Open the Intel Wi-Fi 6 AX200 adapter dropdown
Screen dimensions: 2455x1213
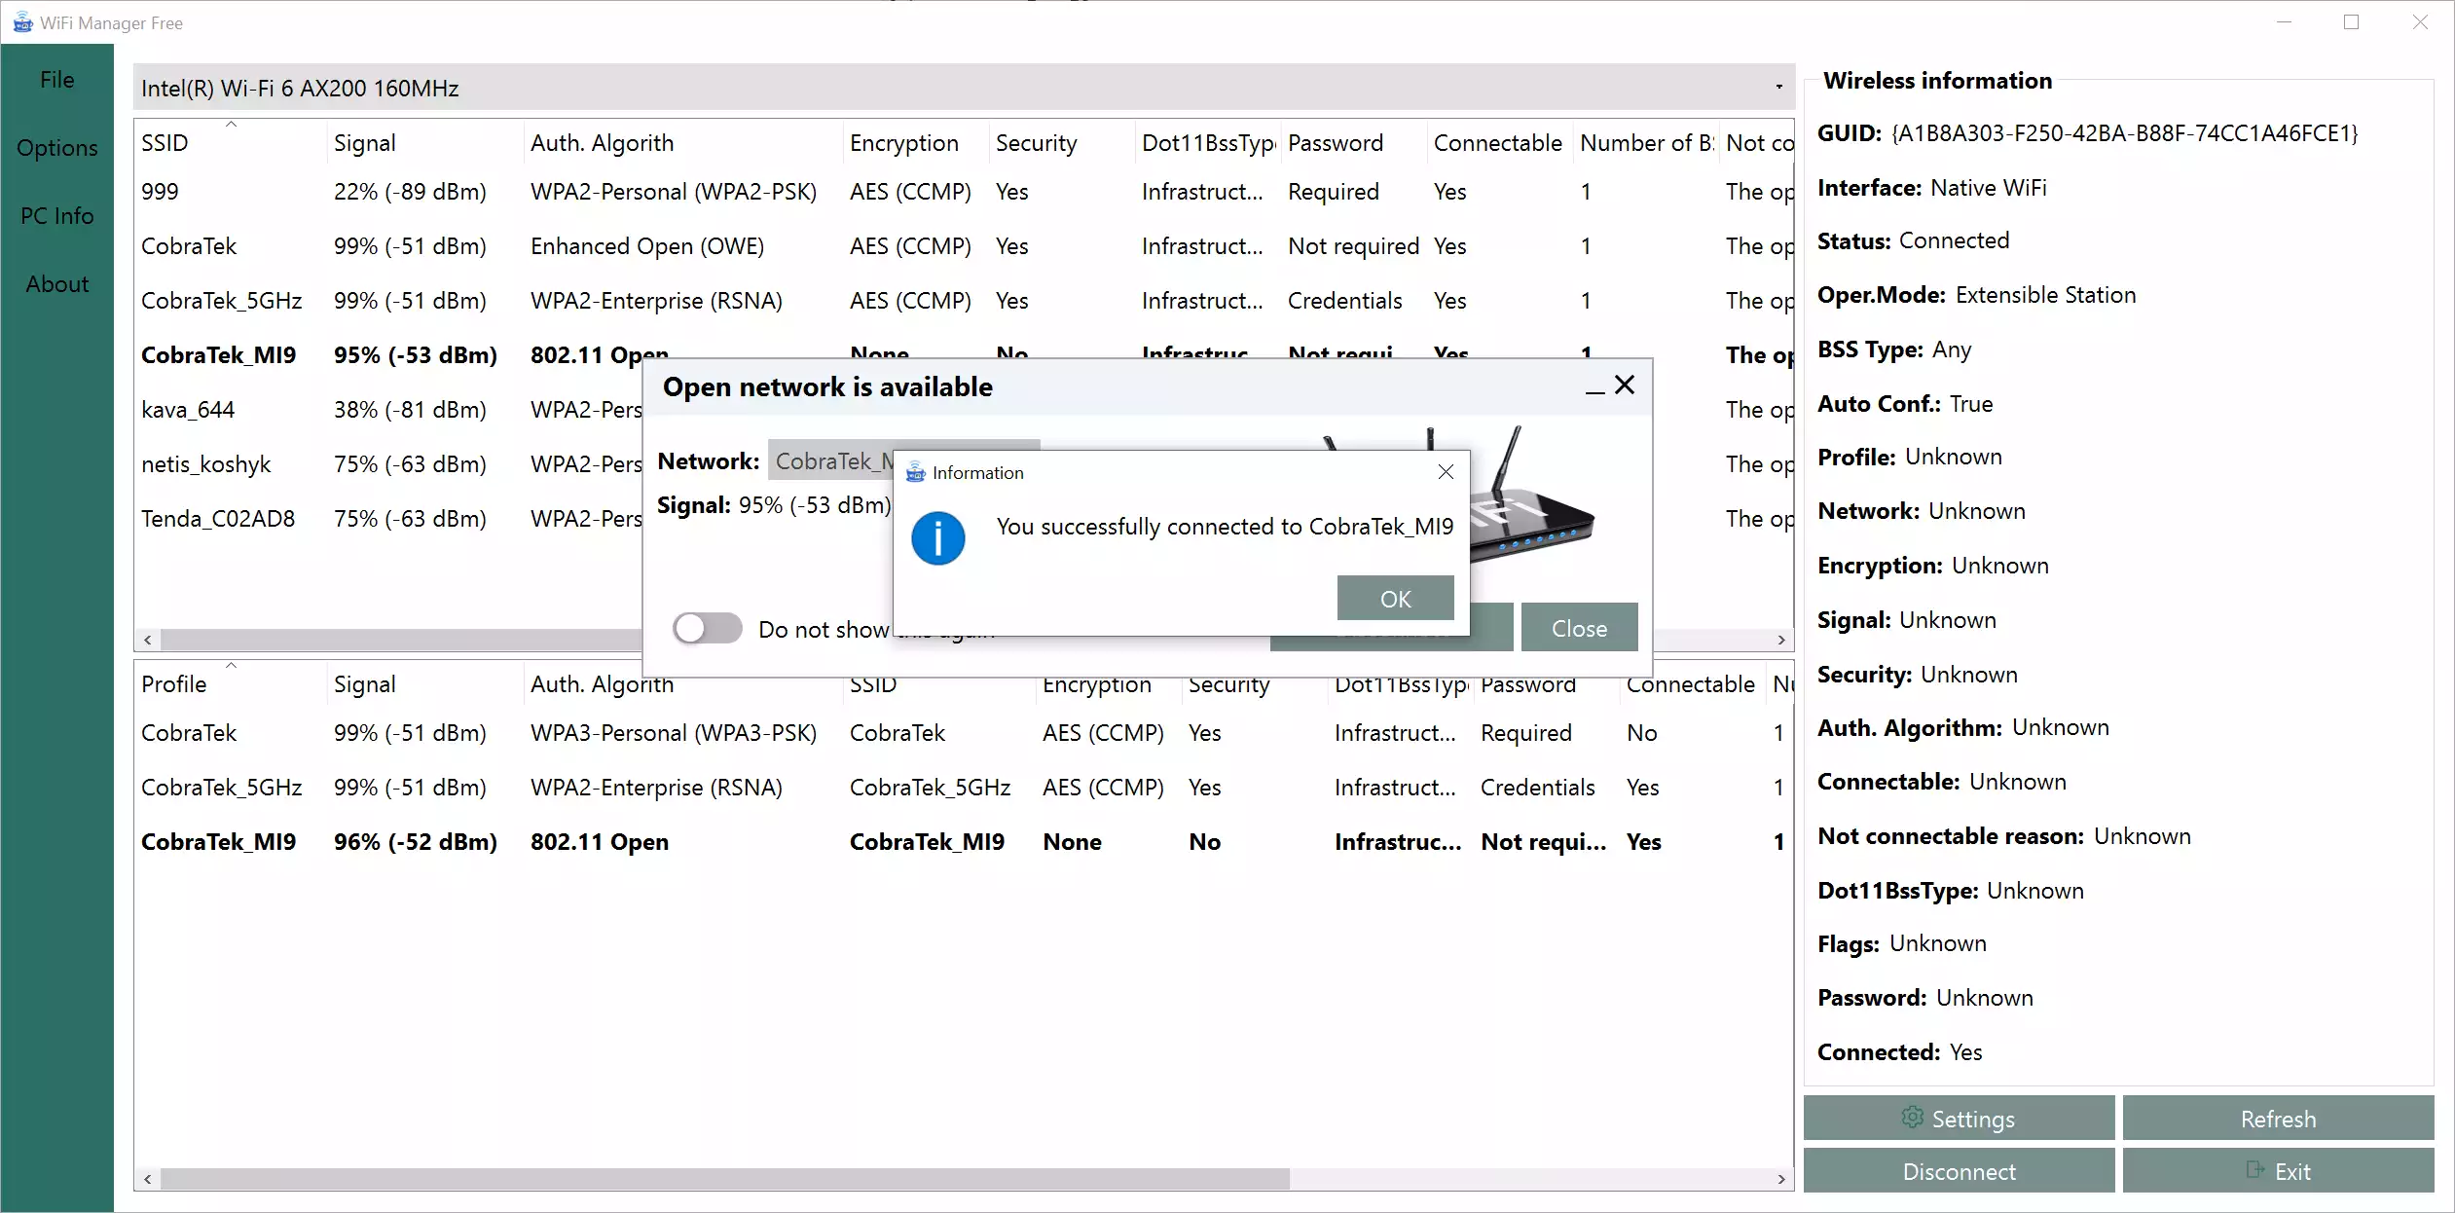tap(964, 88)
